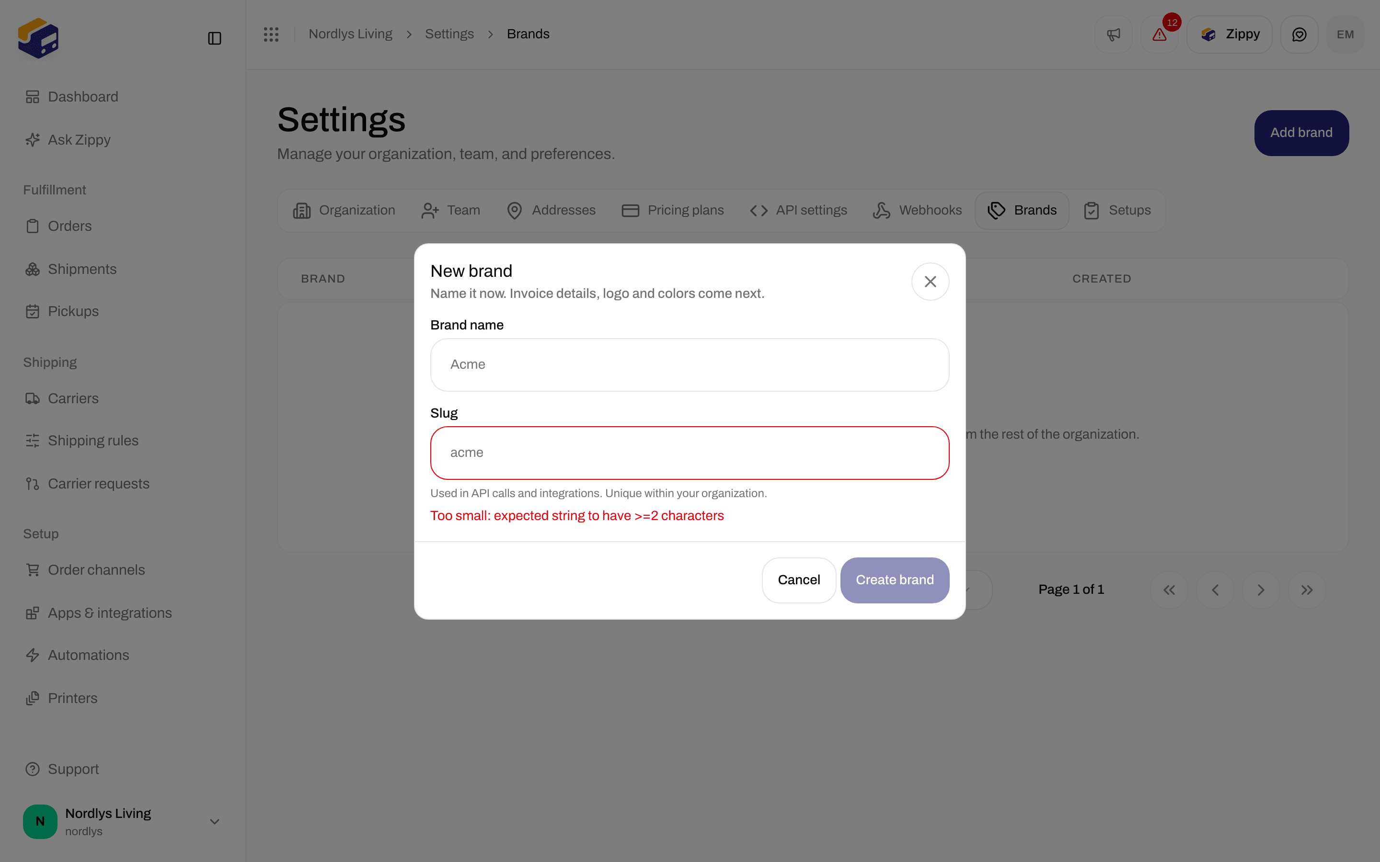Click the Create brand button
This screenshot has width=1380, height=862.
click(894, 580)
